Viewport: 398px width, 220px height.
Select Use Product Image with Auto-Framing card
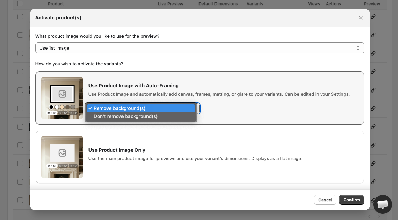coord(200,98)
